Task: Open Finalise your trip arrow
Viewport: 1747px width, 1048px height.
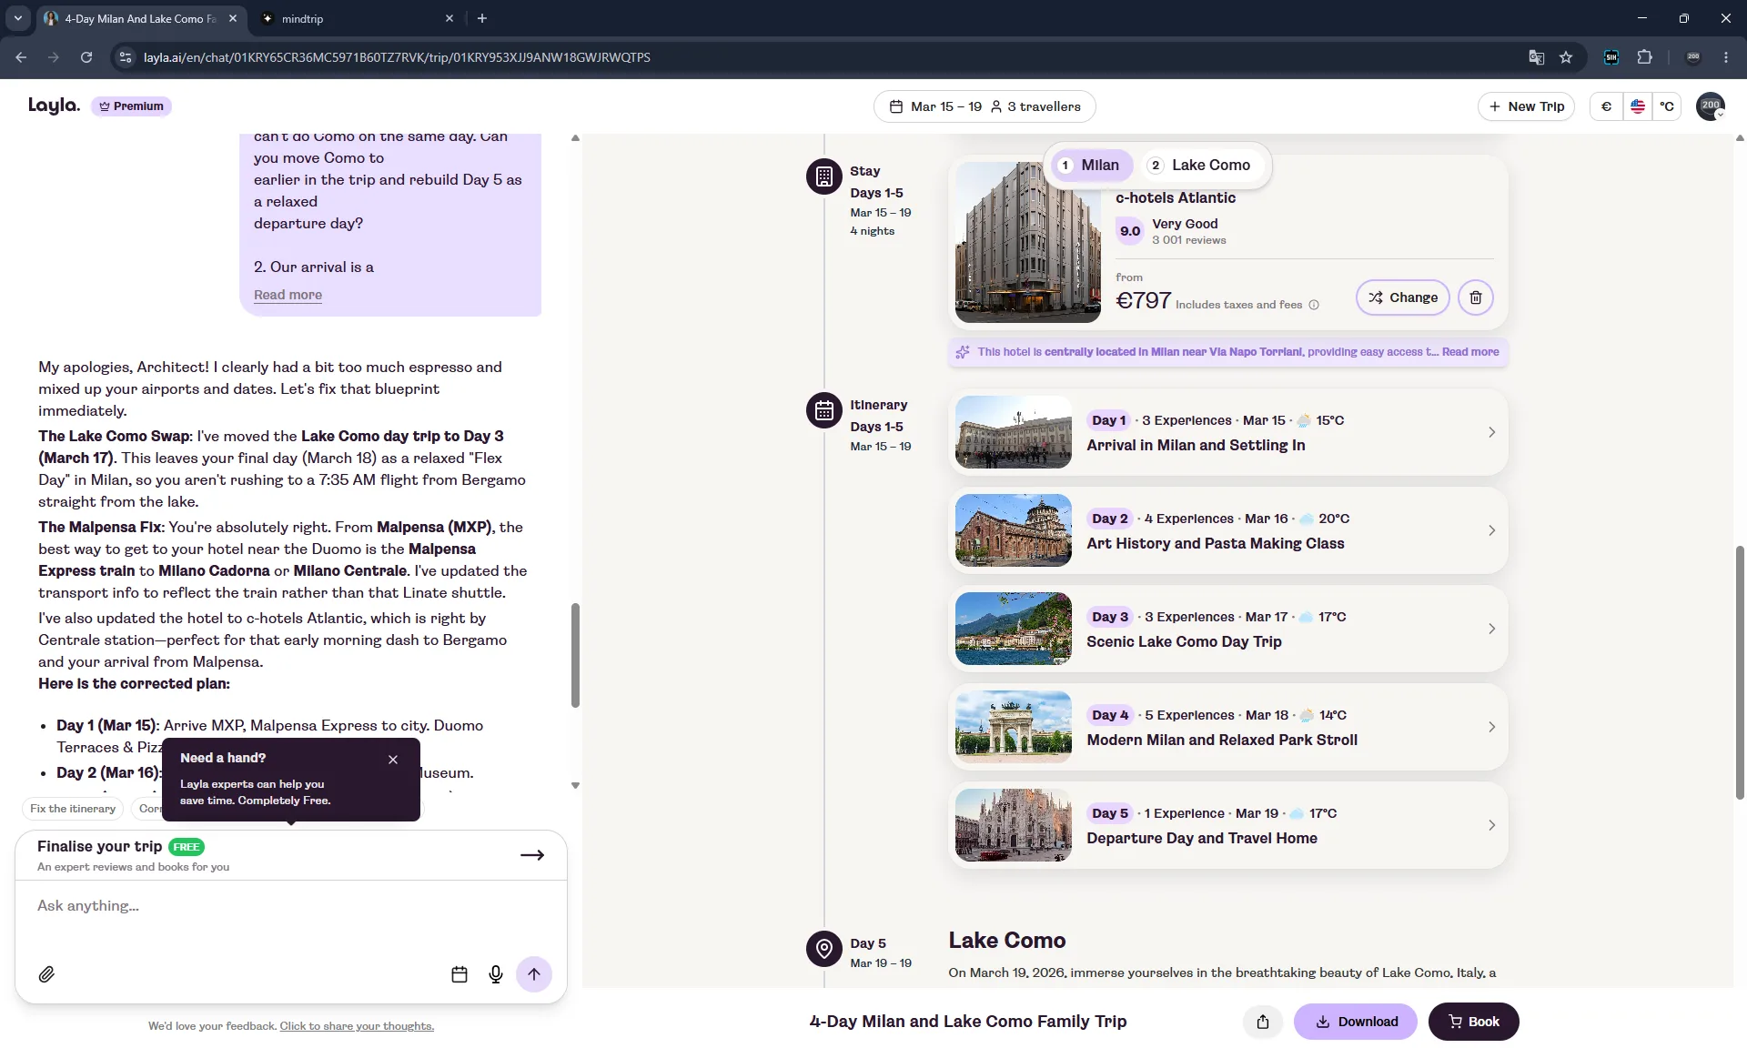Action: click(x=532, y=855)
